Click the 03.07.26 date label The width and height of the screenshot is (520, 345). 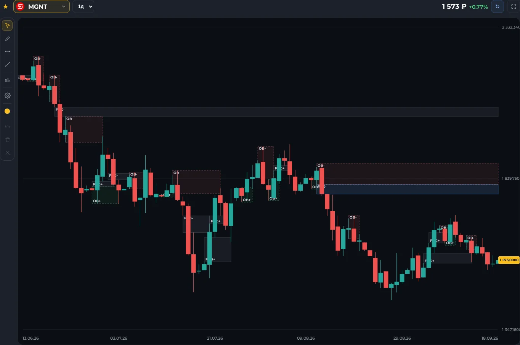coord(119,338)
